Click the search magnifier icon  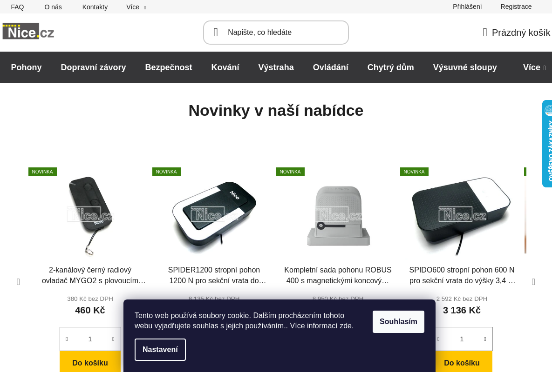point(216,33)
